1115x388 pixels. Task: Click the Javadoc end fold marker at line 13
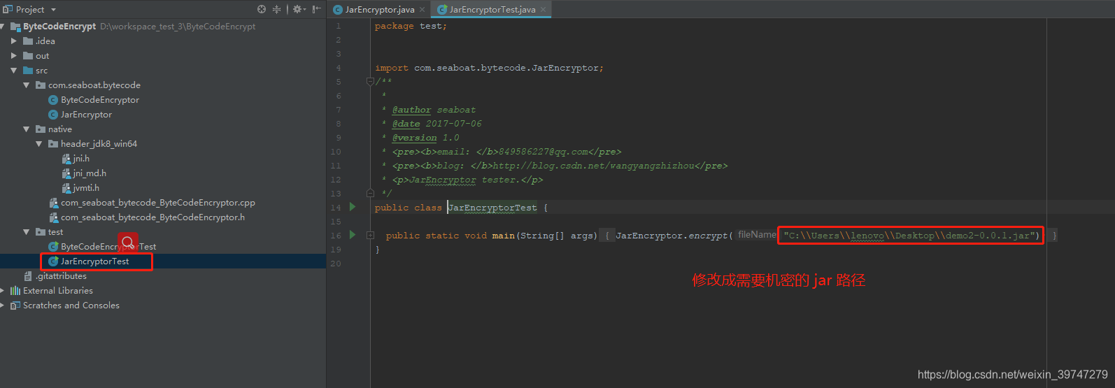click(370, 193)
